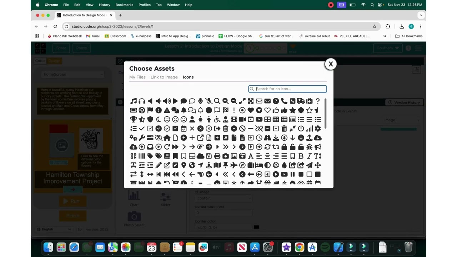
Task: Expand the fit image contain dropdown
Action: [224, 198]
